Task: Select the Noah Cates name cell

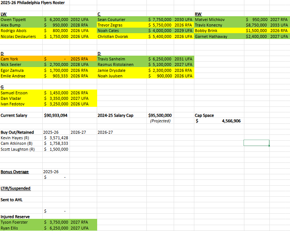Action: click(x=122, y=31)
